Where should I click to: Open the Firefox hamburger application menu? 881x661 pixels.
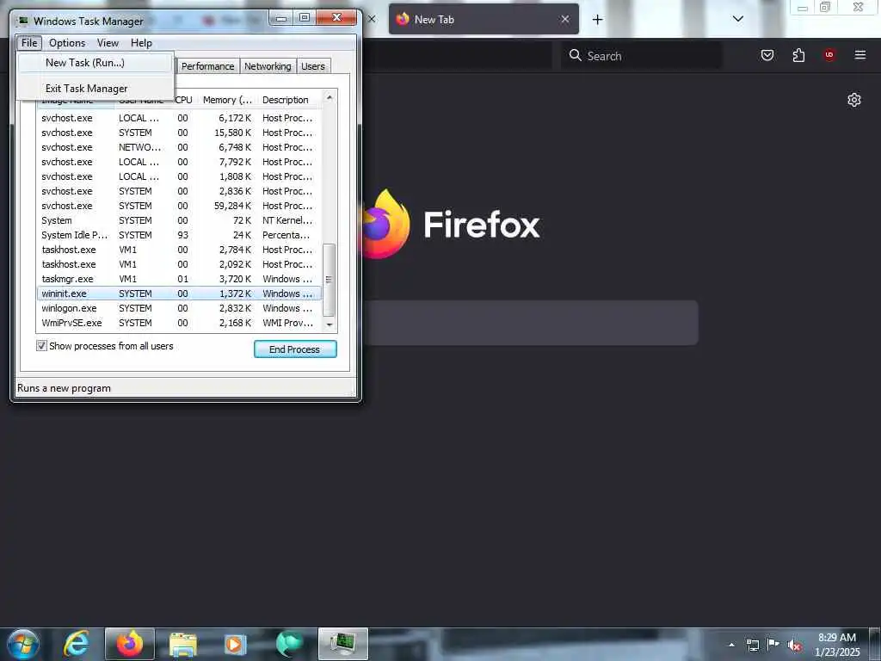click(860, 55)
